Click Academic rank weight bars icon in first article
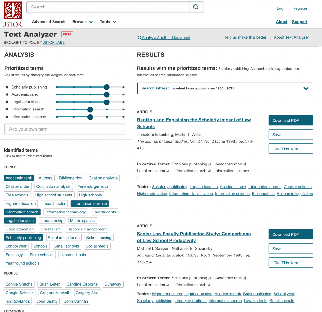 [244, 164]
